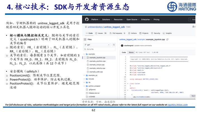Screen dimensions: 201x113
Task: Switch to the Actions tab
Action: pyautogui.click(x=132, y=33)
